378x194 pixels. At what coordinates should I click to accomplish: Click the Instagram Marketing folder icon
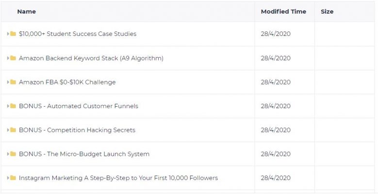click(13, 178)
